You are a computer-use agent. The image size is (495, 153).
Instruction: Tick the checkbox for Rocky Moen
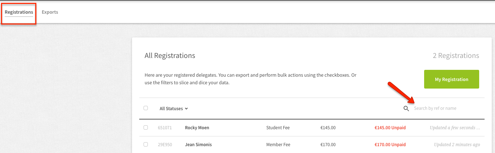[146, 127]
